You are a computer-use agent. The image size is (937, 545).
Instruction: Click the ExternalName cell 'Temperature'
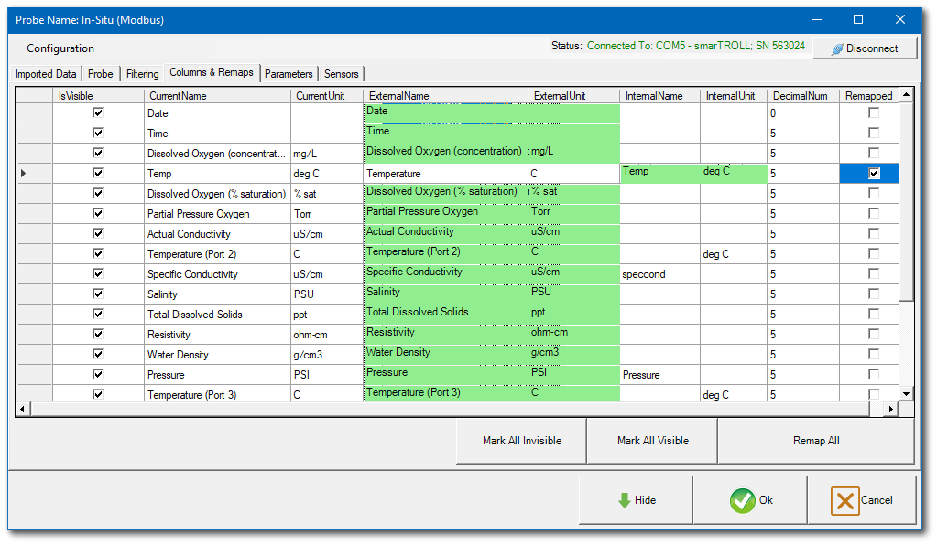click(446, 174)
